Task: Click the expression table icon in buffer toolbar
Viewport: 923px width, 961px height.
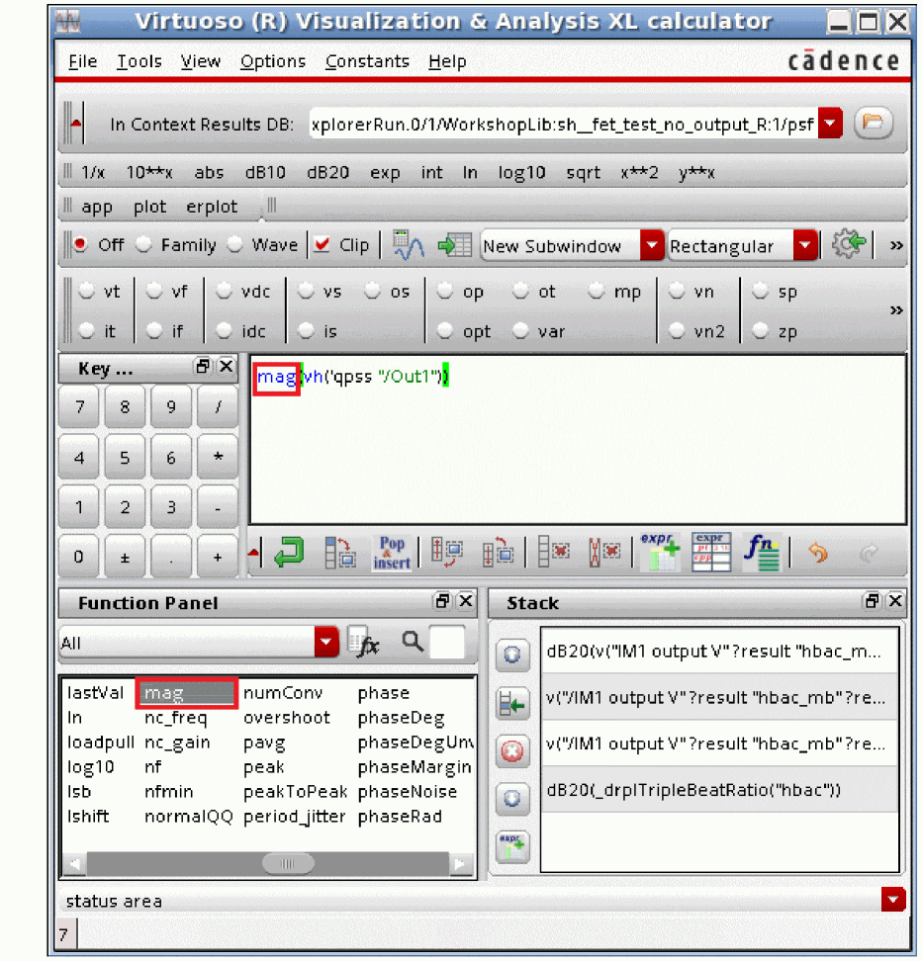Action: [x=711, y=553]
